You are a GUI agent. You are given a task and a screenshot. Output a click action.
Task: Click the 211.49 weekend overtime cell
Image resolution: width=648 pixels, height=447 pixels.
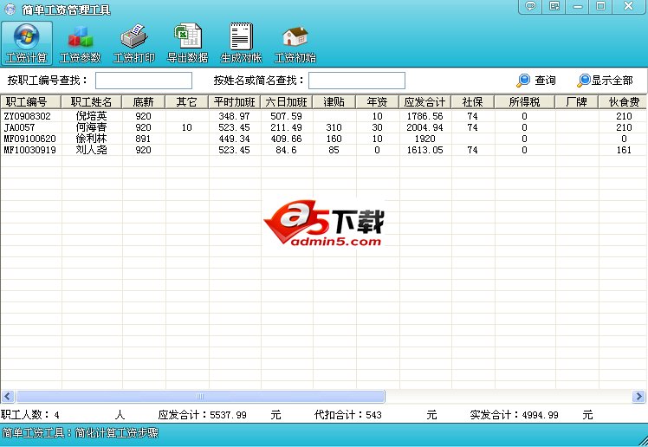point(287,127)
